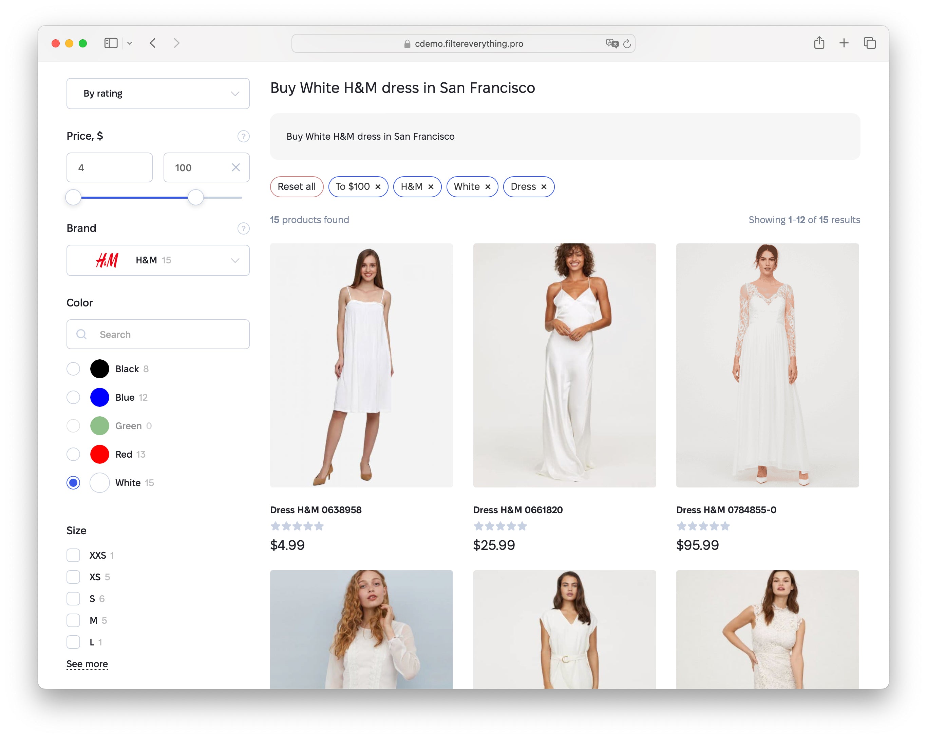The height and width of the screenshot is (739, 927).
Task: Open the Share icon in the browser toolbar
Action: coord(819,43)
